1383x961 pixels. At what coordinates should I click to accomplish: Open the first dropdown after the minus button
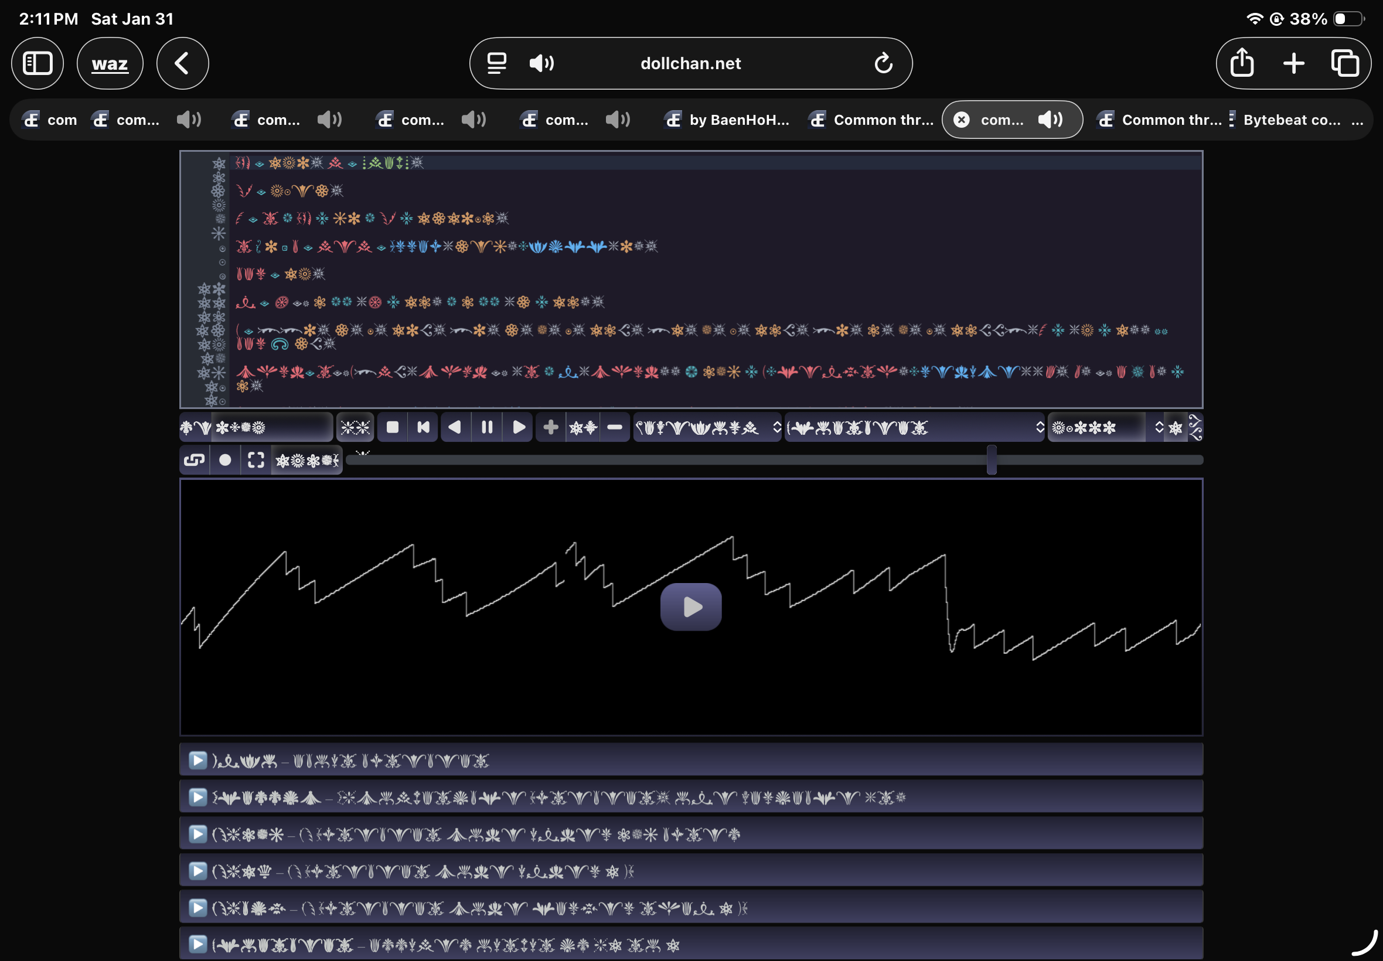[x=707, y=428]
